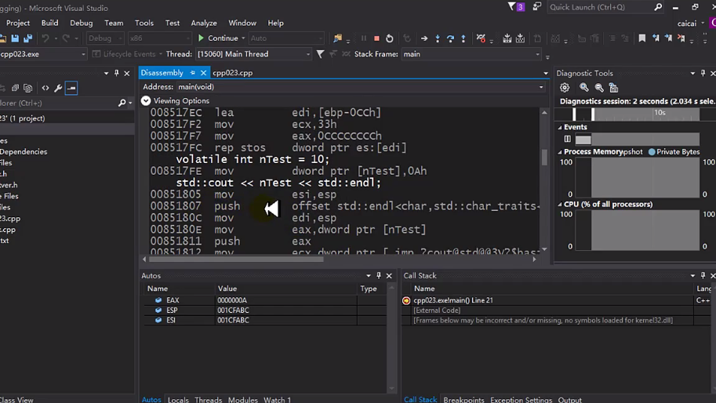Pin the Autos panel

coord(379,276)
